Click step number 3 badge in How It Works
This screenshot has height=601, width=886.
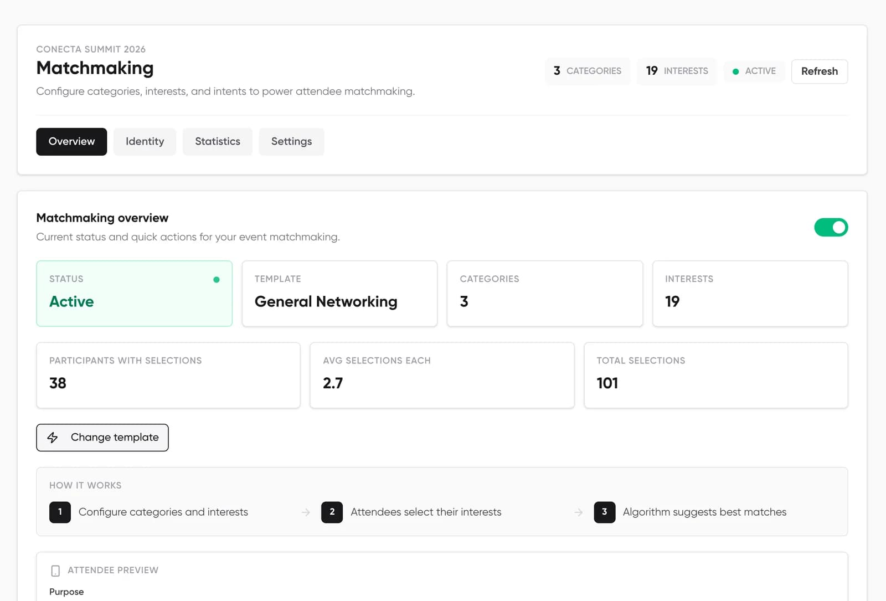pyautogui.click(x=604, y=512)
